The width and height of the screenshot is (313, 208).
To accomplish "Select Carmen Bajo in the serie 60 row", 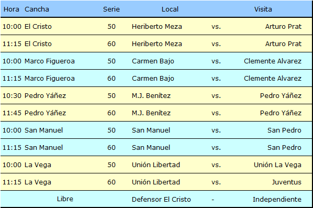I will tap(153, 79).
